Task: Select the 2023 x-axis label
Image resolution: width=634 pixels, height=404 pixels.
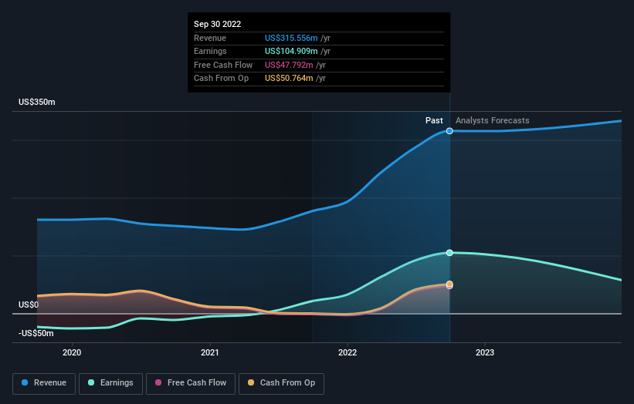Action: click(x=485, y=353)
